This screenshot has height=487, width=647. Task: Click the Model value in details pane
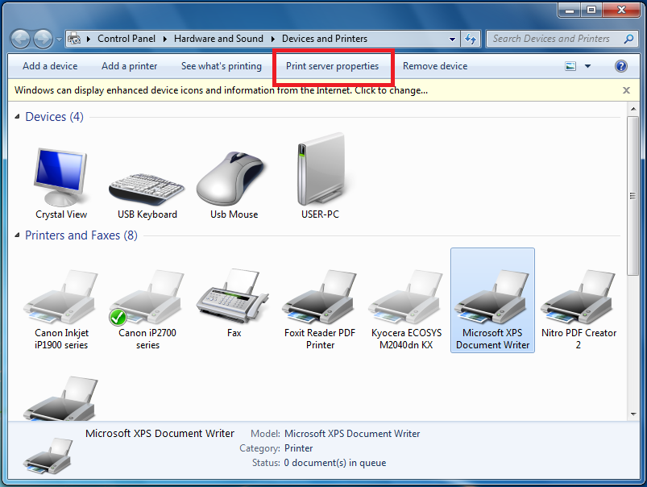[x=352, y=434]
